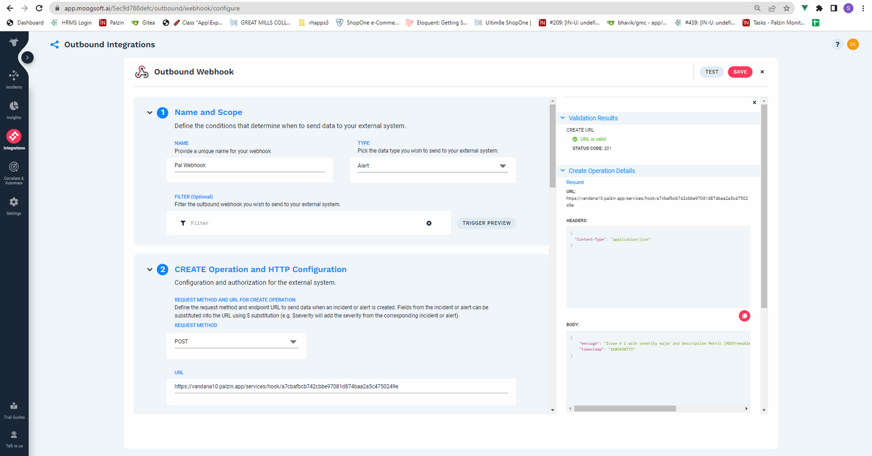The image size is (872, 456).
Task: Open the orange user avatar menu
Action: 853,44
